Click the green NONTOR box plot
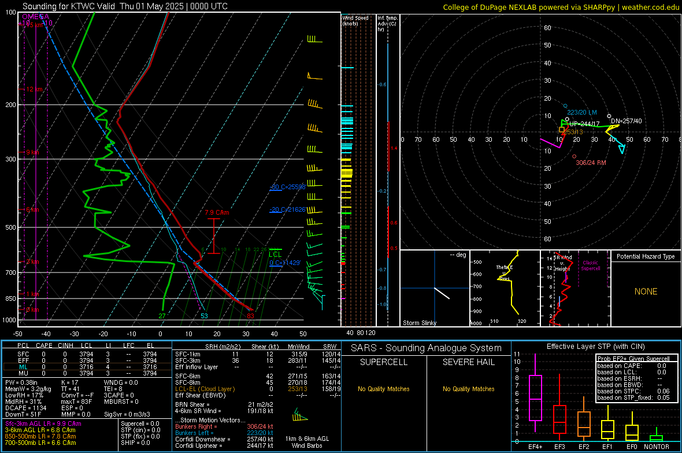Image resolution: width=682 pixels, height=453 pixels. pyautogui.click(x=657, y=434)
